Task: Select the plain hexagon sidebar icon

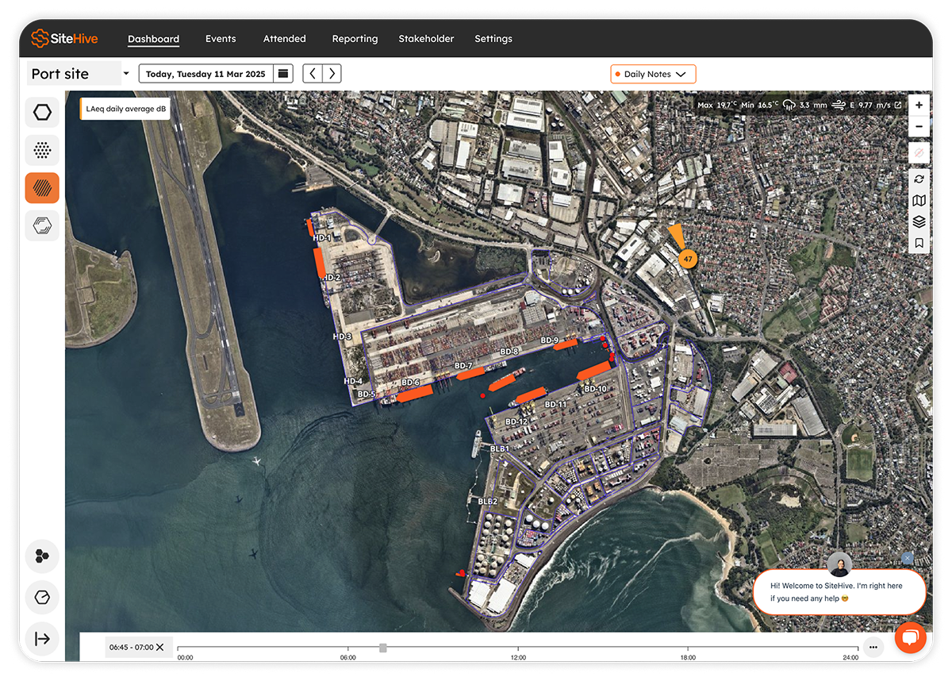Action: pyautogui.click(x=42, y=113)
